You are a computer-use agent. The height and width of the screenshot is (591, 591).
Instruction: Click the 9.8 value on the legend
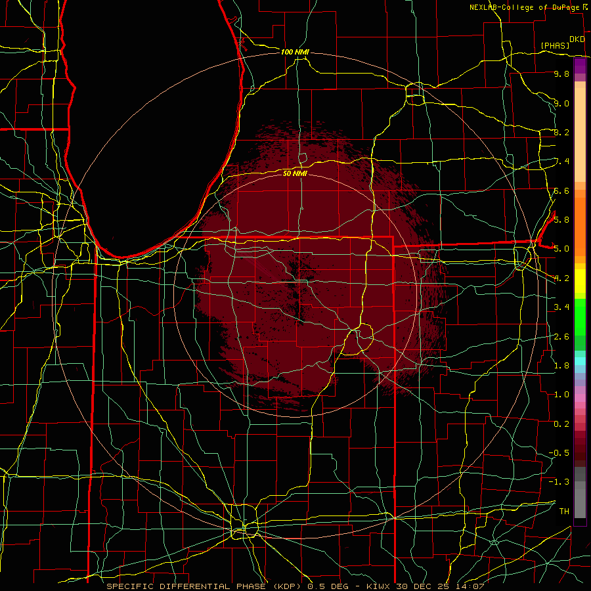coord(561,74)
